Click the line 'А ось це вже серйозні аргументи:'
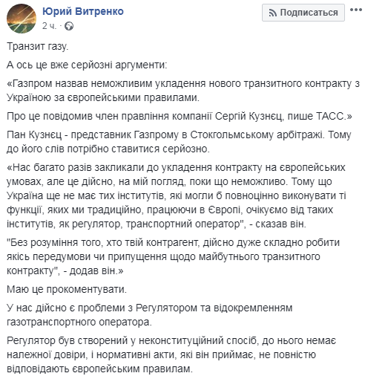The width and height of the screenshot is (365, 376). 87,65
